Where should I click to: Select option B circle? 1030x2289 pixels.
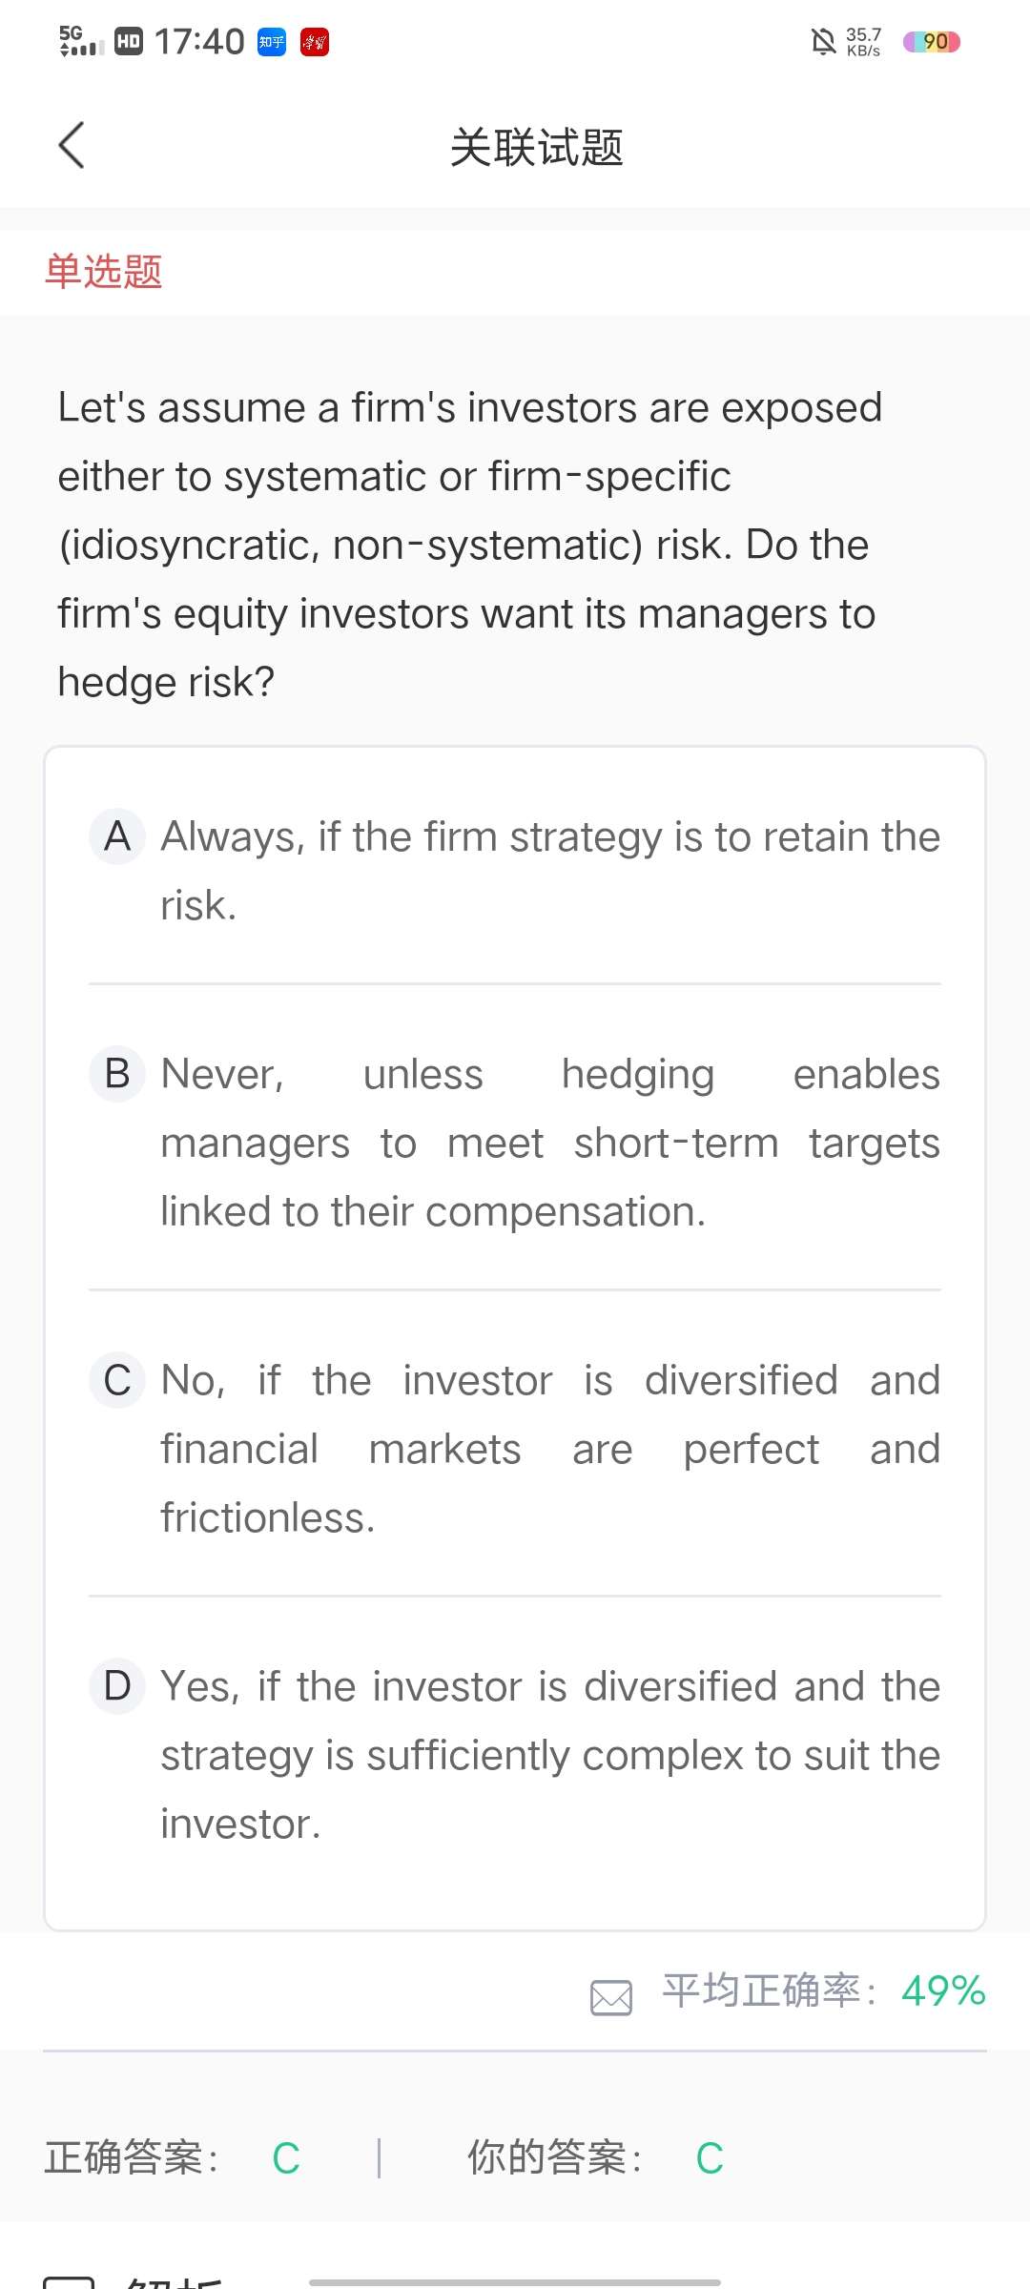[x=117, y=1074]
